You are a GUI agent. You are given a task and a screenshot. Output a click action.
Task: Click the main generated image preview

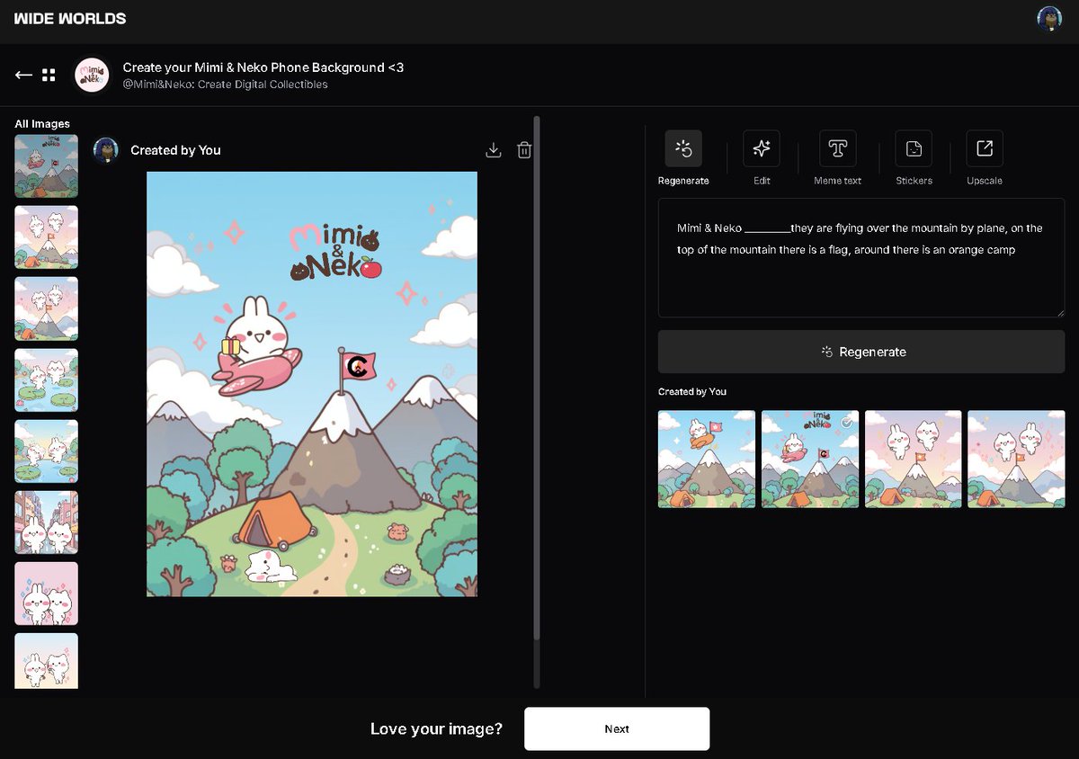point(312,384)
